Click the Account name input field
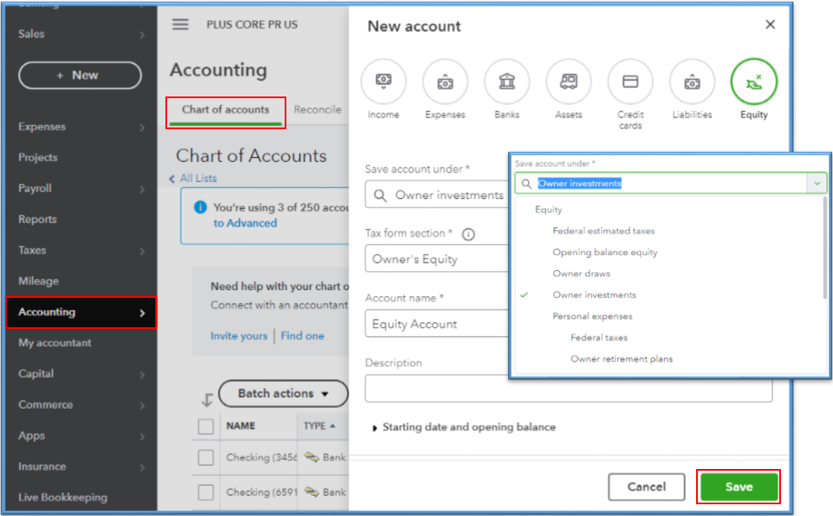Screen dimensions: 833x516 pyautogui.click(x=437, y=324)
